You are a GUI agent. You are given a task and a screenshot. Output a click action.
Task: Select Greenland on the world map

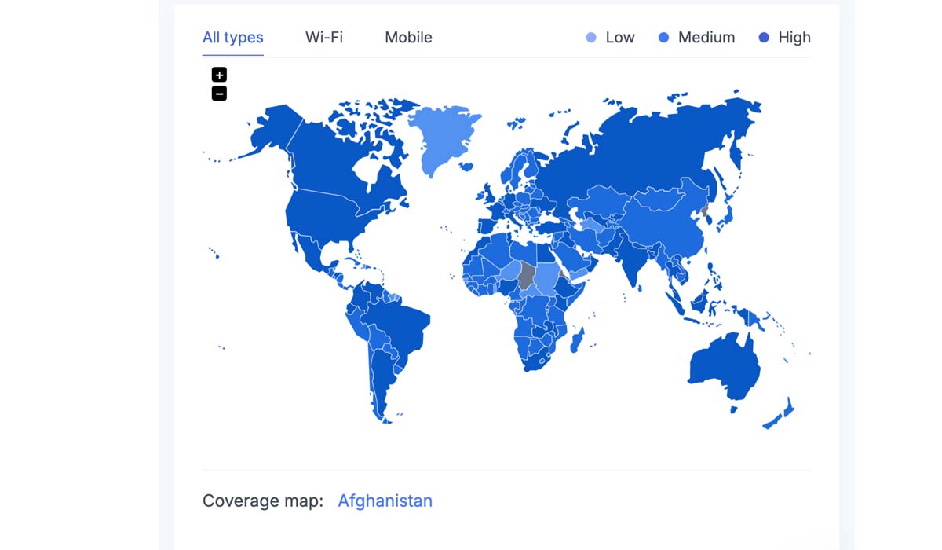click(x=444, y=134)
